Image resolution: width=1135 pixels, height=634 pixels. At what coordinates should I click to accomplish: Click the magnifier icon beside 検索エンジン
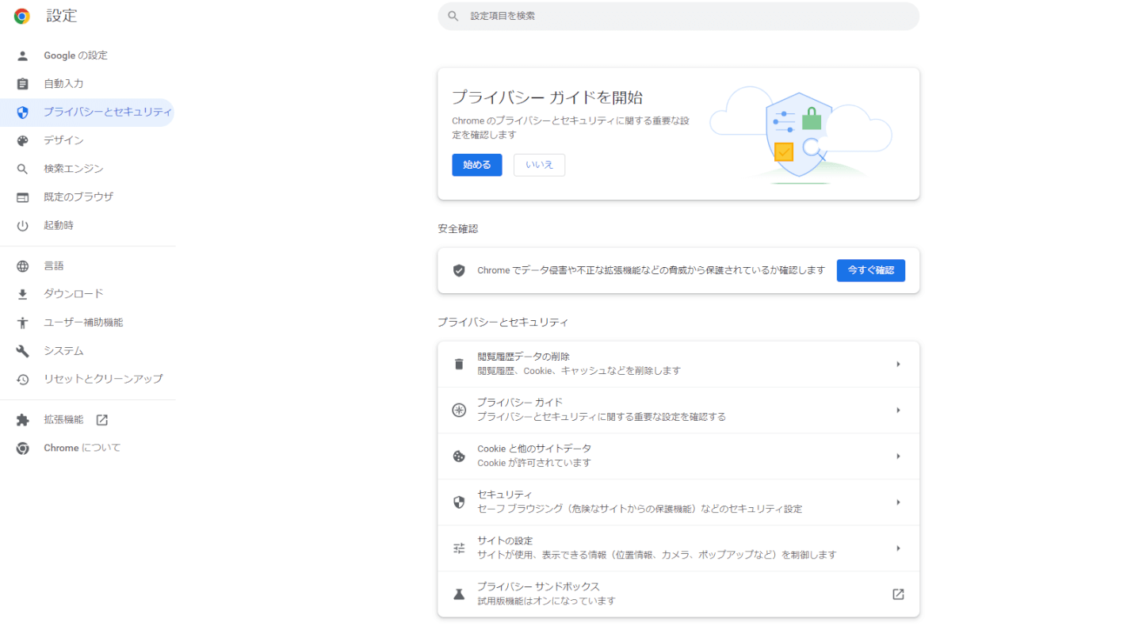click(x=22, y=169)
